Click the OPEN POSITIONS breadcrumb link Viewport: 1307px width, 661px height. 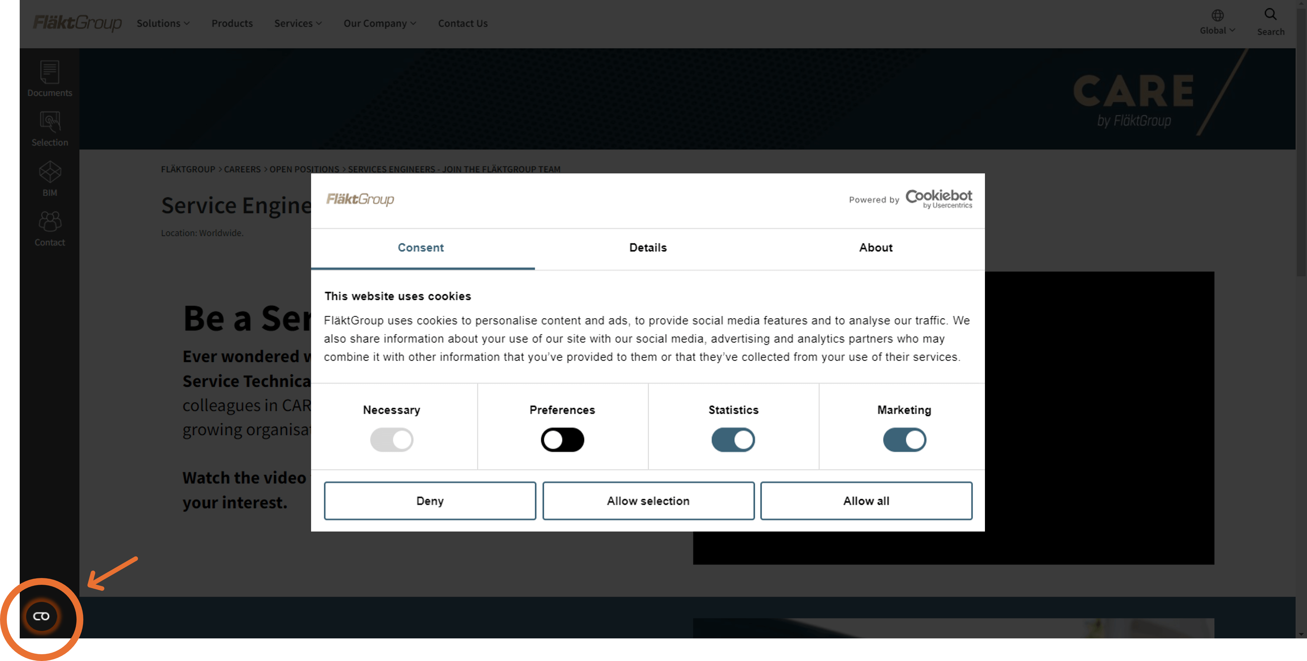[x=304, y=170]
